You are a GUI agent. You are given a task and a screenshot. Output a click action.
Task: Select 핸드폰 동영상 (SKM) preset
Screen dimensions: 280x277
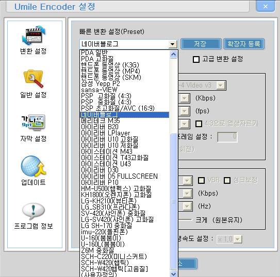[x=125, y=77]
